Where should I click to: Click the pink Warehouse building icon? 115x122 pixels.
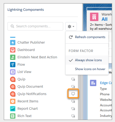(x=94, y=17)
